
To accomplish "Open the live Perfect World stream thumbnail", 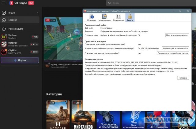I will point(63,39).
